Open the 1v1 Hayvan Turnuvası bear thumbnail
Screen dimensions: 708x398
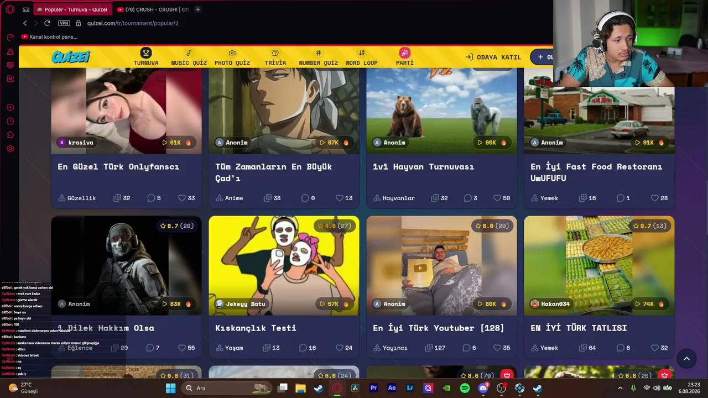coord(441,111)
